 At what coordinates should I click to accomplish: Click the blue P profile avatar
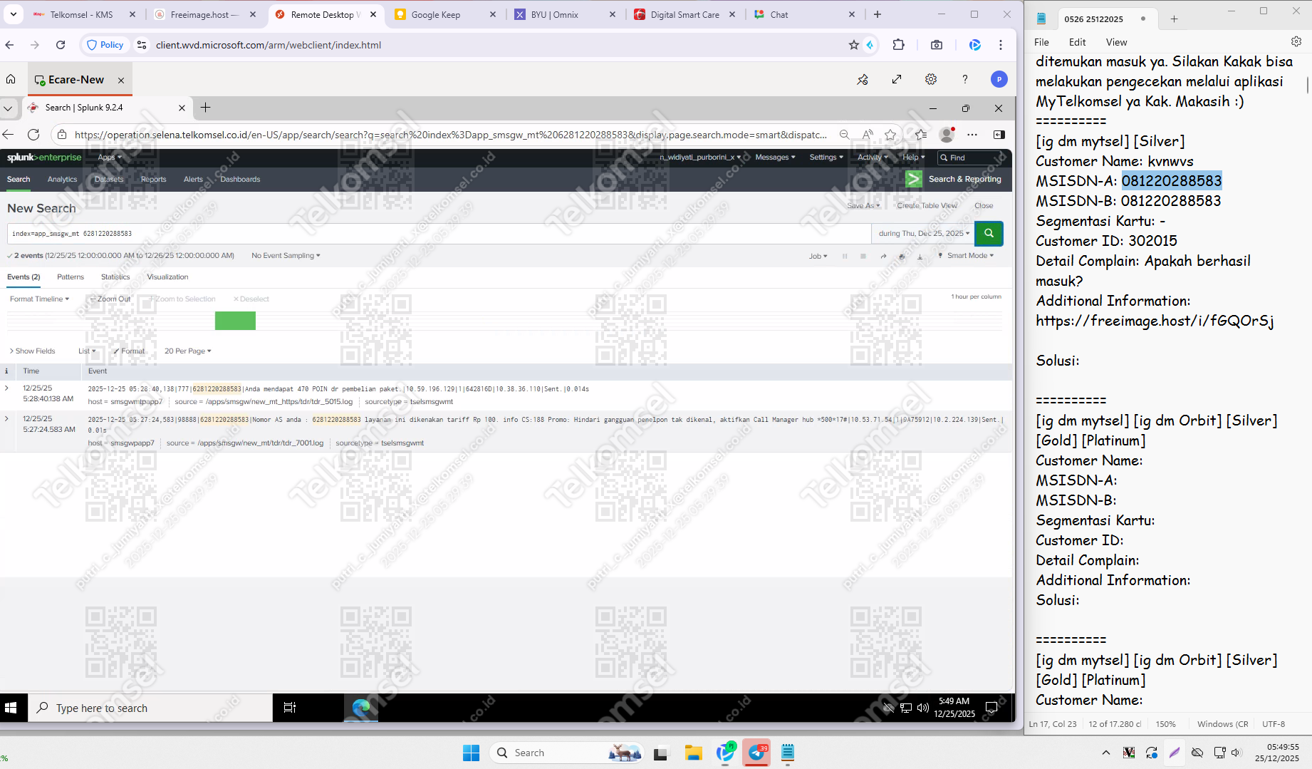pos(999,79)
